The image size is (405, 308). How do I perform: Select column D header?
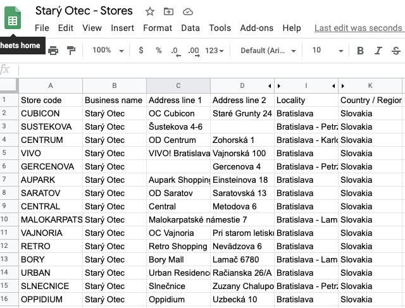click(242, 86)
